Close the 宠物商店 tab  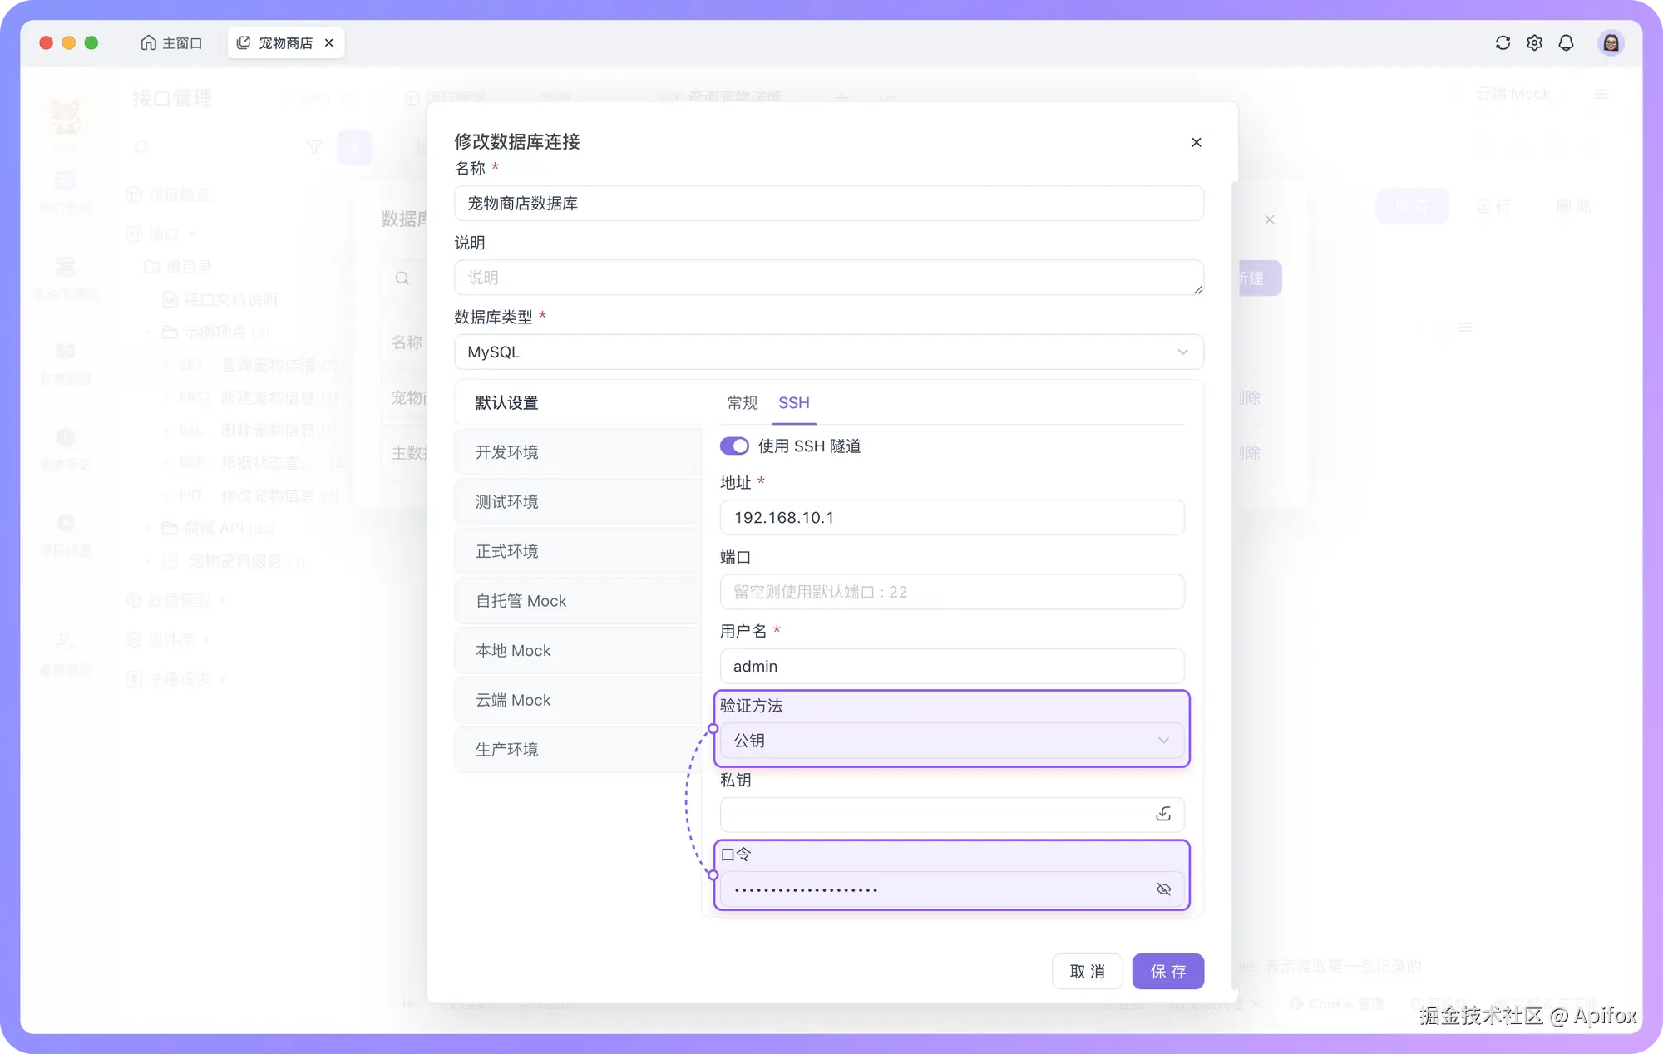click(x=329, y=42)
